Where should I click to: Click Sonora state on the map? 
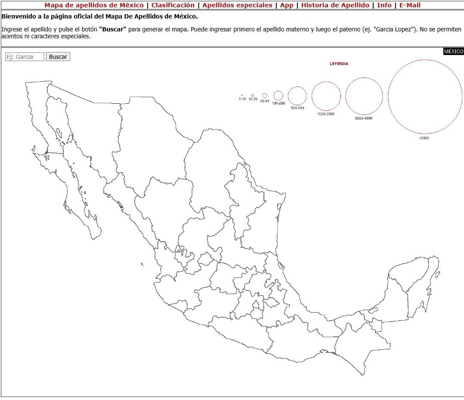click(82, 129)
